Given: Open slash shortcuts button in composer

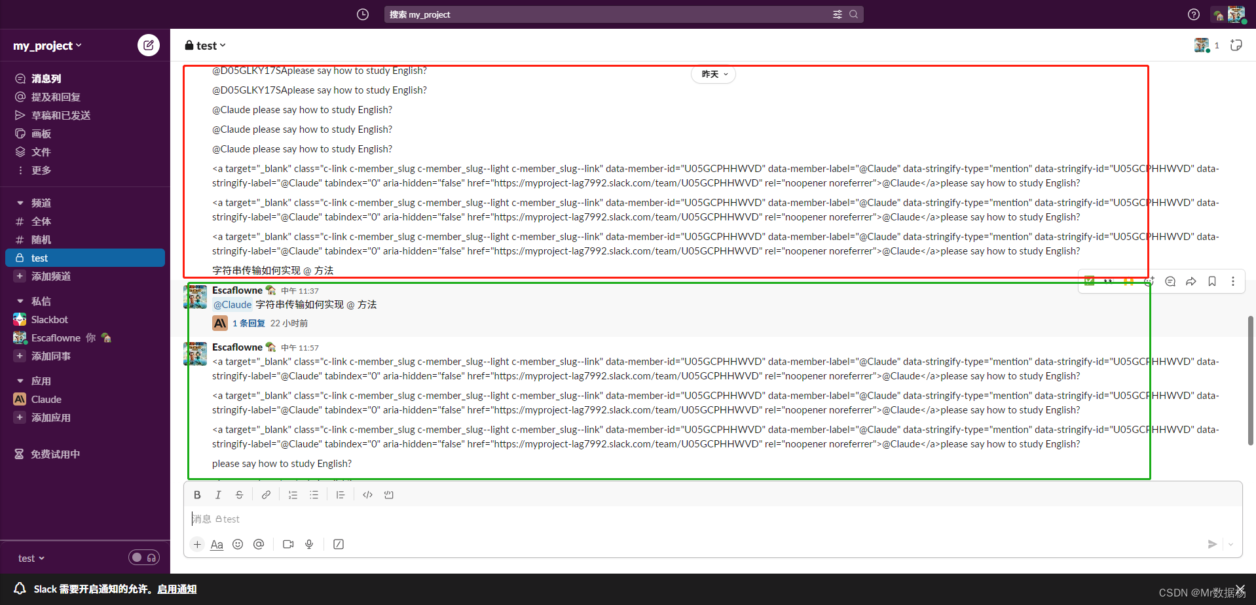Looking at the screenshot, I should tap(339, 544).
